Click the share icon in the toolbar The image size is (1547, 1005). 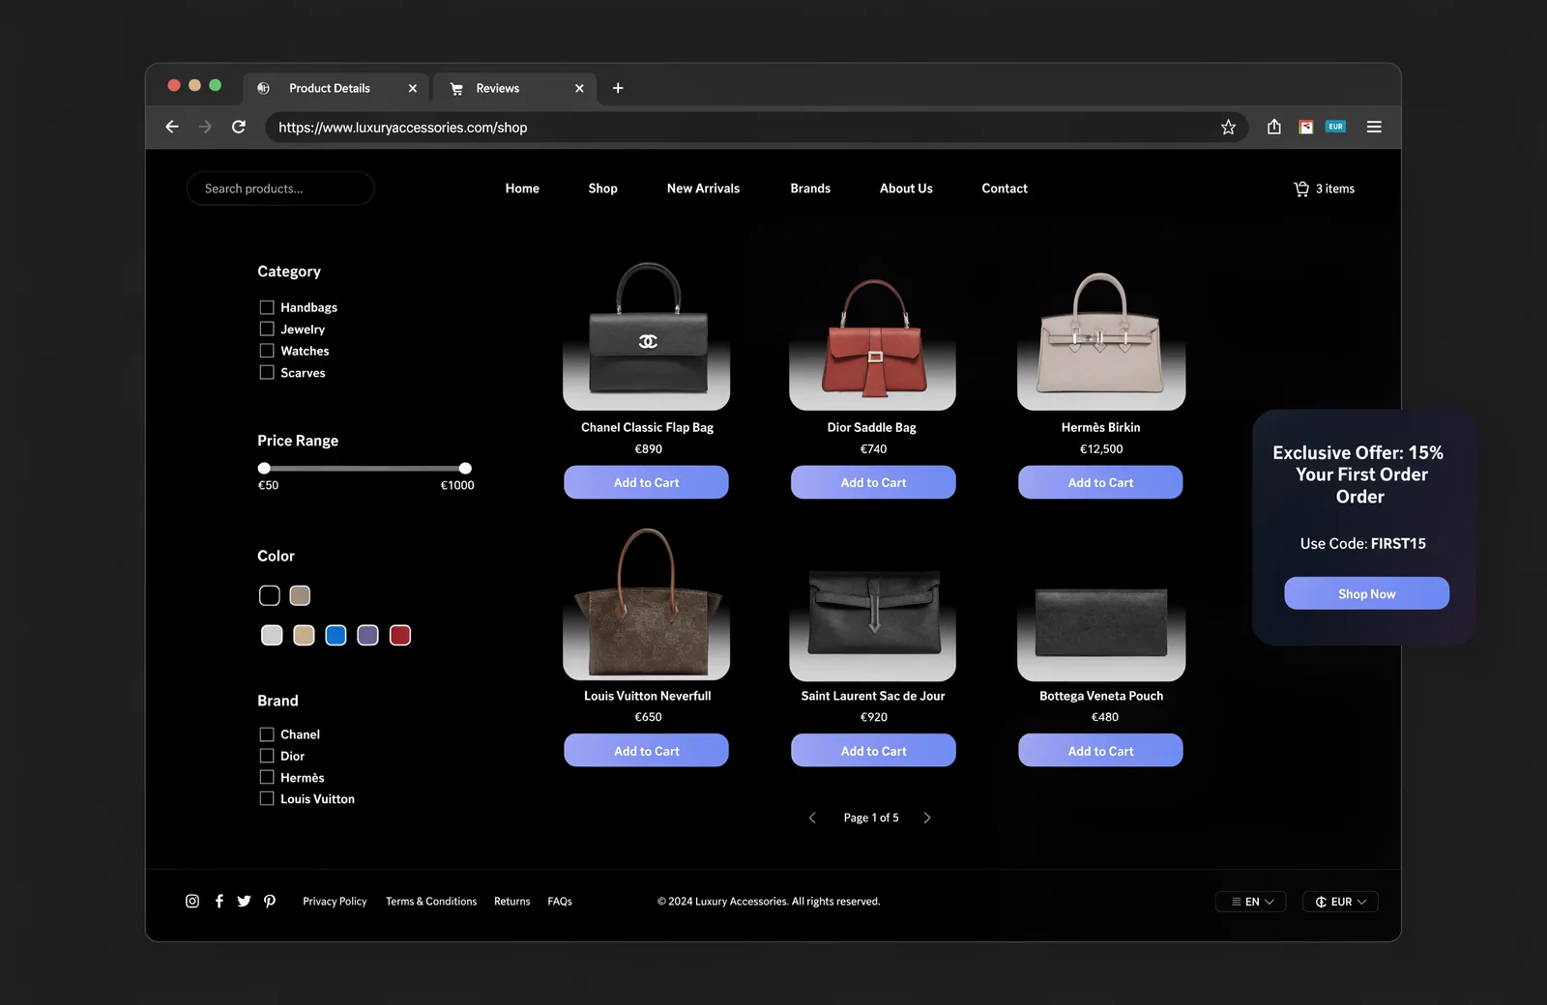[1274, 127]
